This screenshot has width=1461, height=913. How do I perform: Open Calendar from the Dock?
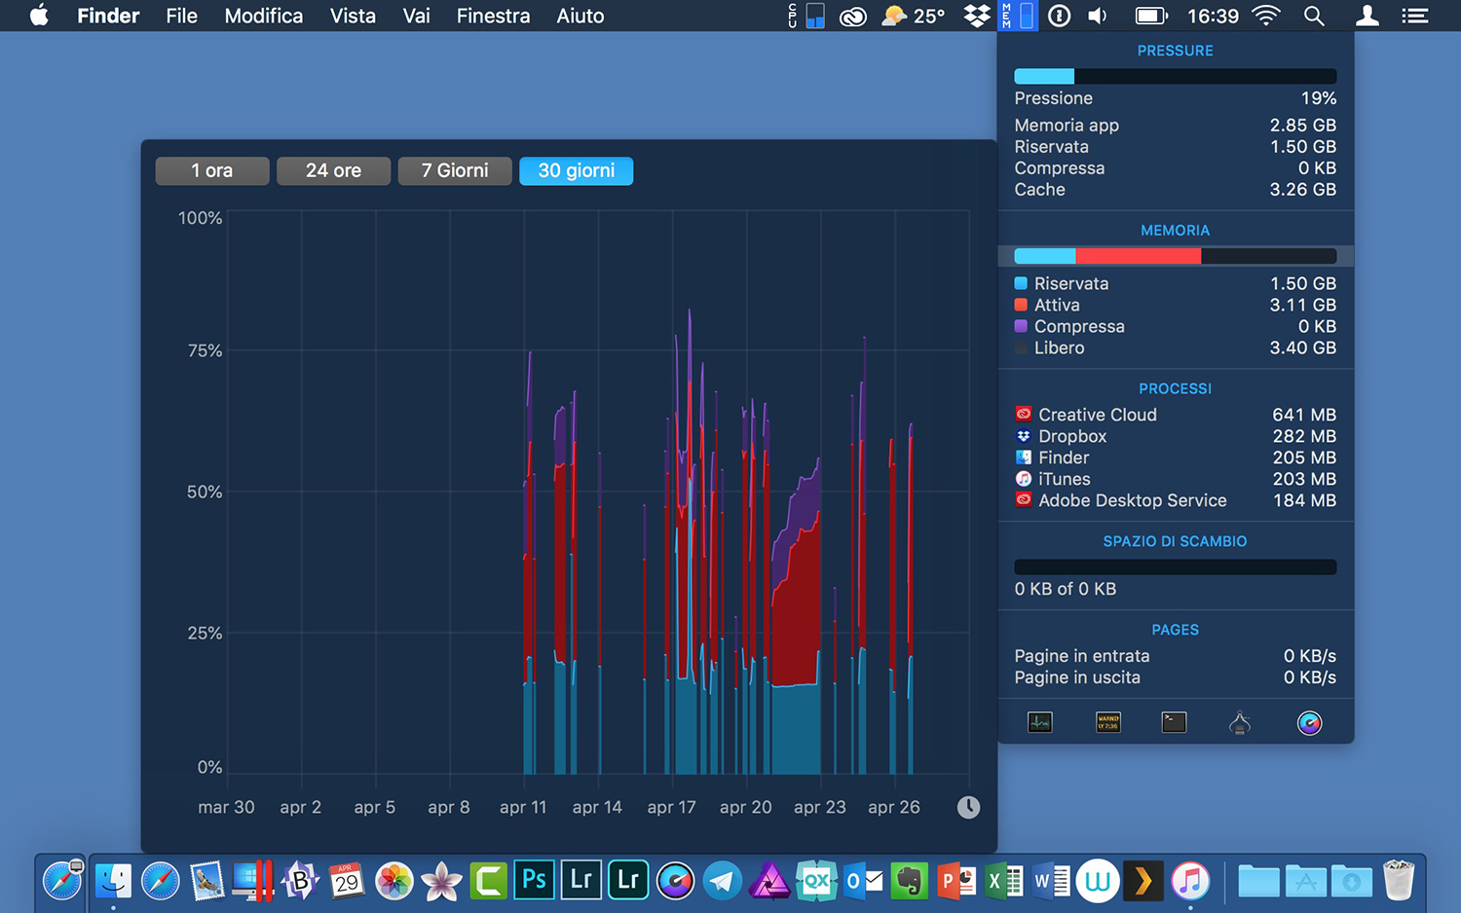pos(347,881)
